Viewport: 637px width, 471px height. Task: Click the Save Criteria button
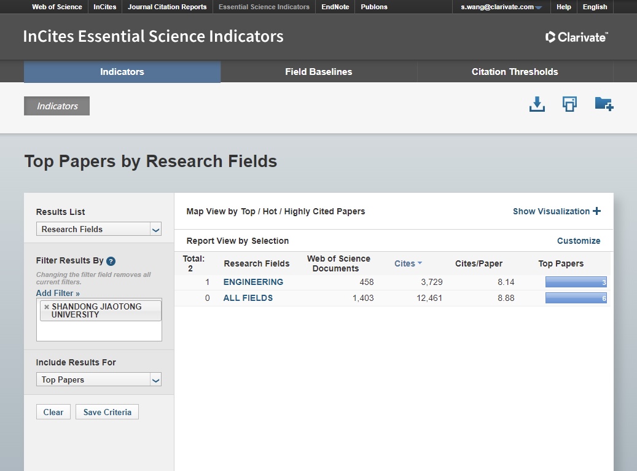[107, 412]
